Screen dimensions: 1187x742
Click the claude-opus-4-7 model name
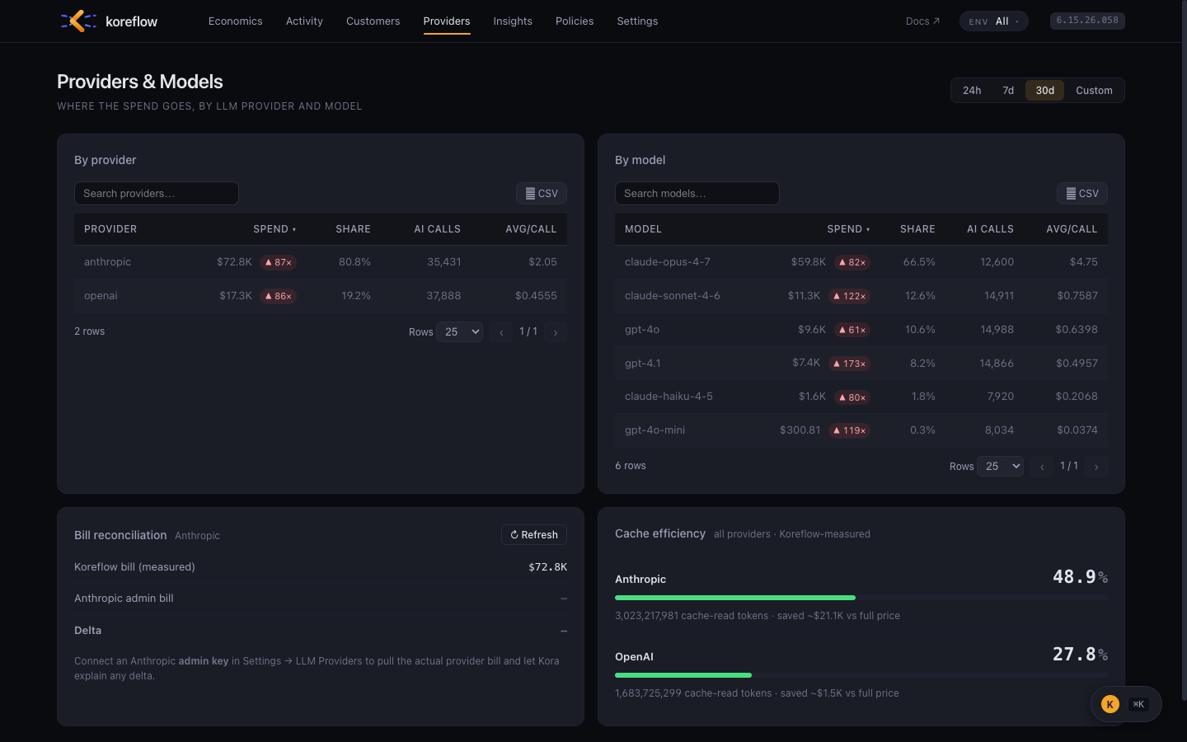click(x=668, y=262)
